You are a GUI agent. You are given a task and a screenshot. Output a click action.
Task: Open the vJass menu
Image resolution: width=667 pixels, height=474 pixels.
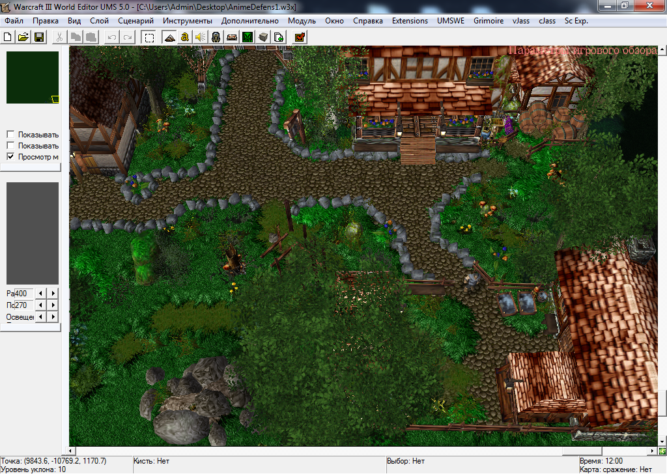click(x=520, y=21)
